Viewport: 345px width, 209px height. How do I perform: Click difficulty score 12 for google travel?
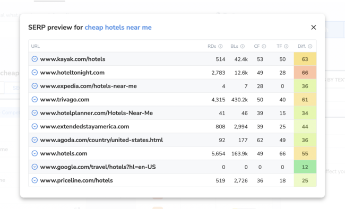[305, 167]
